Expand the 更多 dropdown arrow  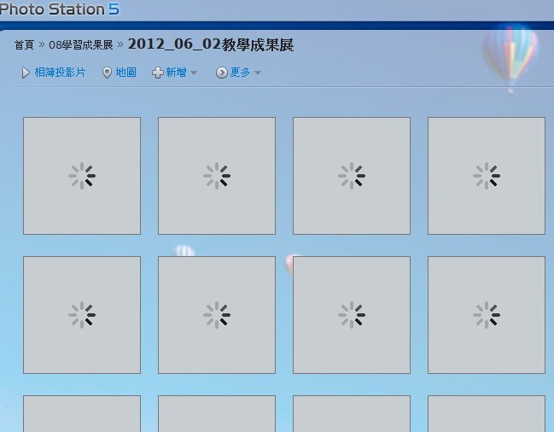pos(258,73)
